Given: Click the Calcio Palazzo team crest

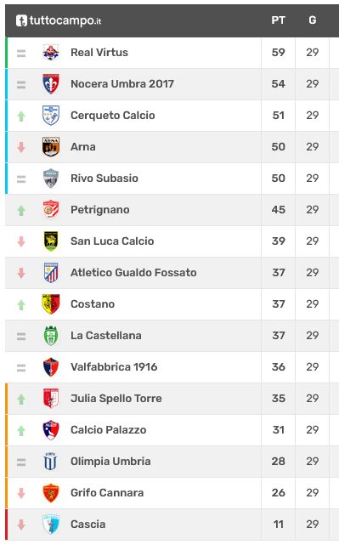Looking at the screenshot, I should (x=51, y=429).
